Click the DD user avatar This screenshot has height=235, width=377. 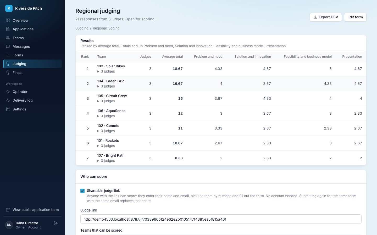(x=9, y=225)
